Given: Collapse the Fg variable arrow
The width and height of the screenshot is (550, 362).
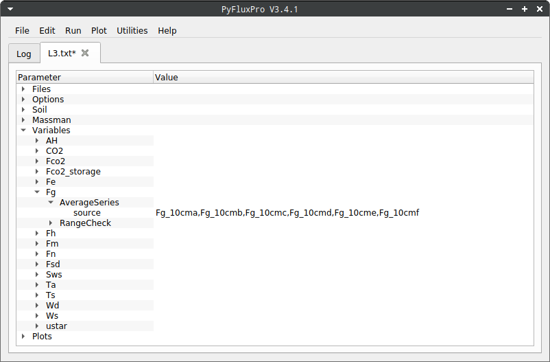Looking at the screenshot, I should pos(37,192).
